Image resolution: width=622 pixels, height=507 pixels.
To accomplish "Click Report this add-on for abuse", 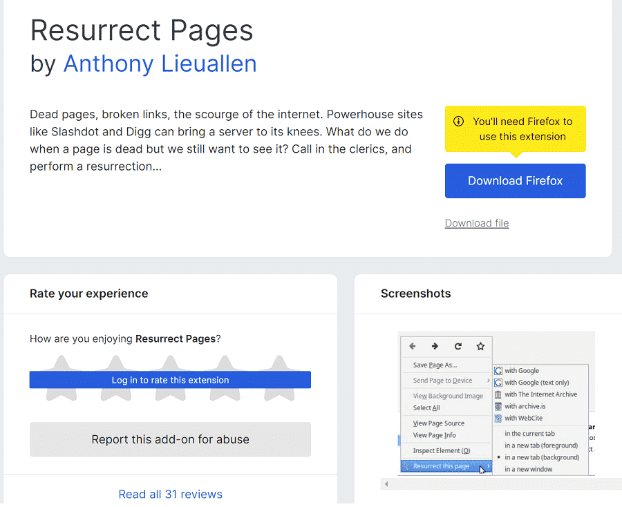I will (x=170, y=439).
